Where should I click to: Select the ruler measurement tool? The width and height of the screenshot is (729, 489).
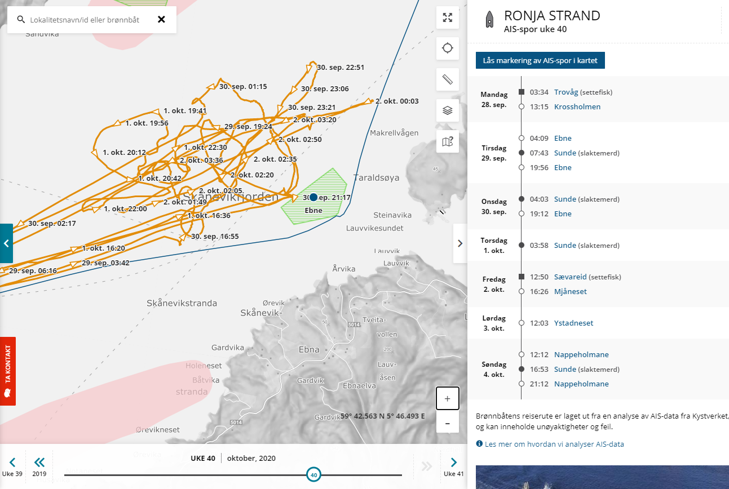click(448, 79)
